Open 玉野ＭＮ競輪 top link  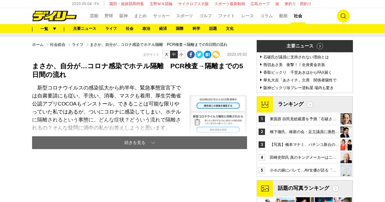(x=161, y=4)
